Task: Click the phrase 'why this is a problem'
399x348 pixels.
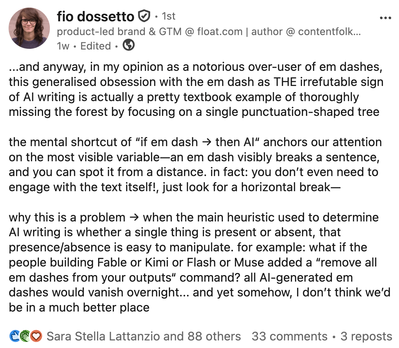Action: (67, 217)
